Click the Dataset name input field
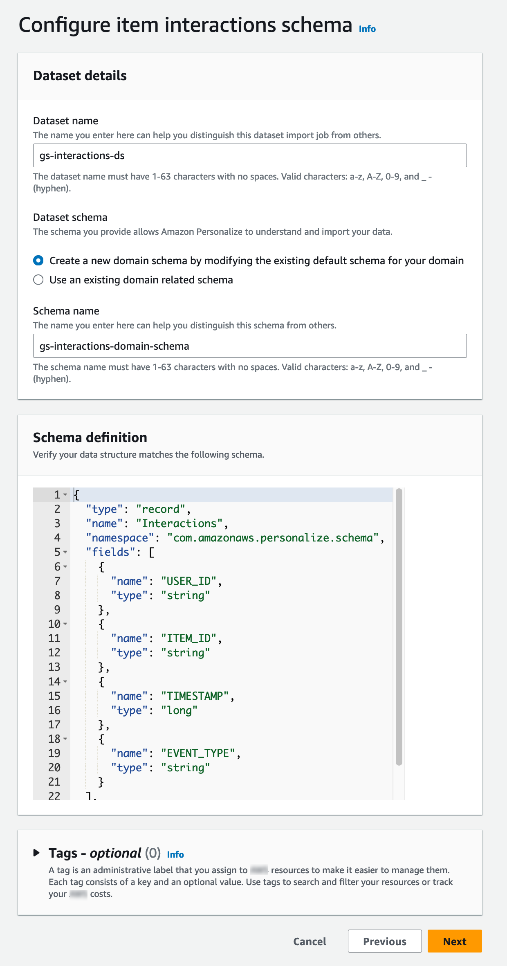 249,155
